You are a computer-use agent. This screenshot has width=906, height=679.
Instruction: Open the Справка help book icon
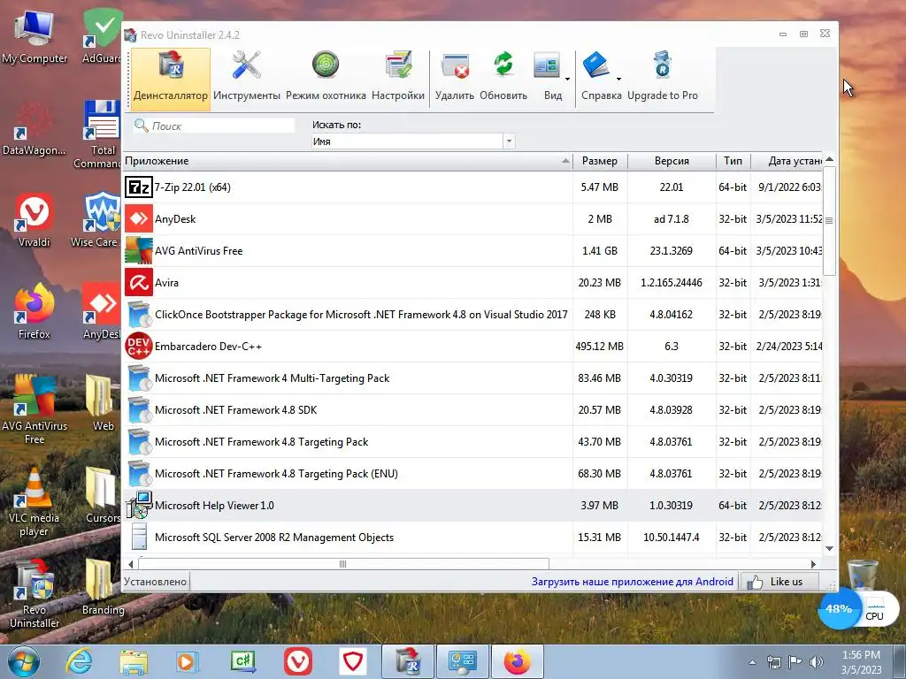point(596,65)
